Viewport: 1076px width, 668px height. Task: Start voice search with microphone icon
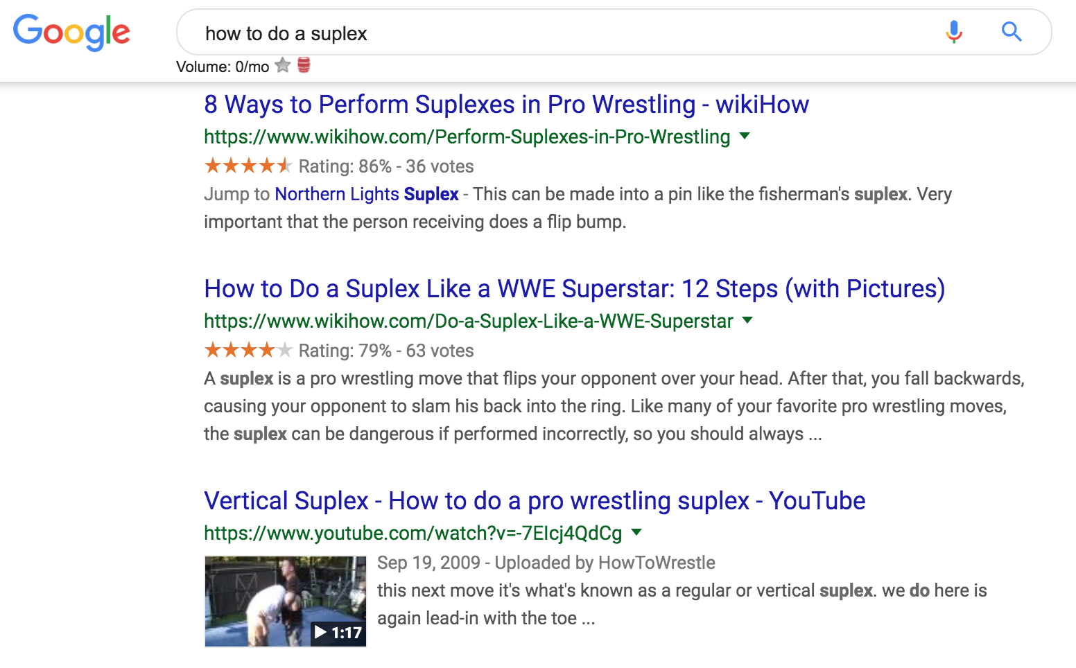pyautogui.click(x=954, y=32)
